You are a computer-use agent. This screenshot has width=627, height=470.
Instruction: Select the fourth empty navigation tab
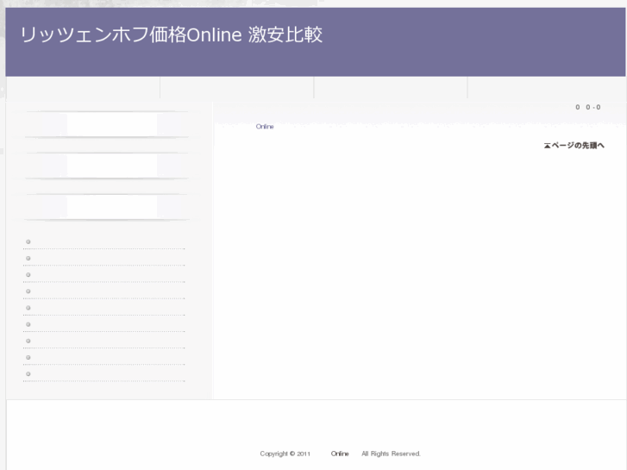(546, 88)
